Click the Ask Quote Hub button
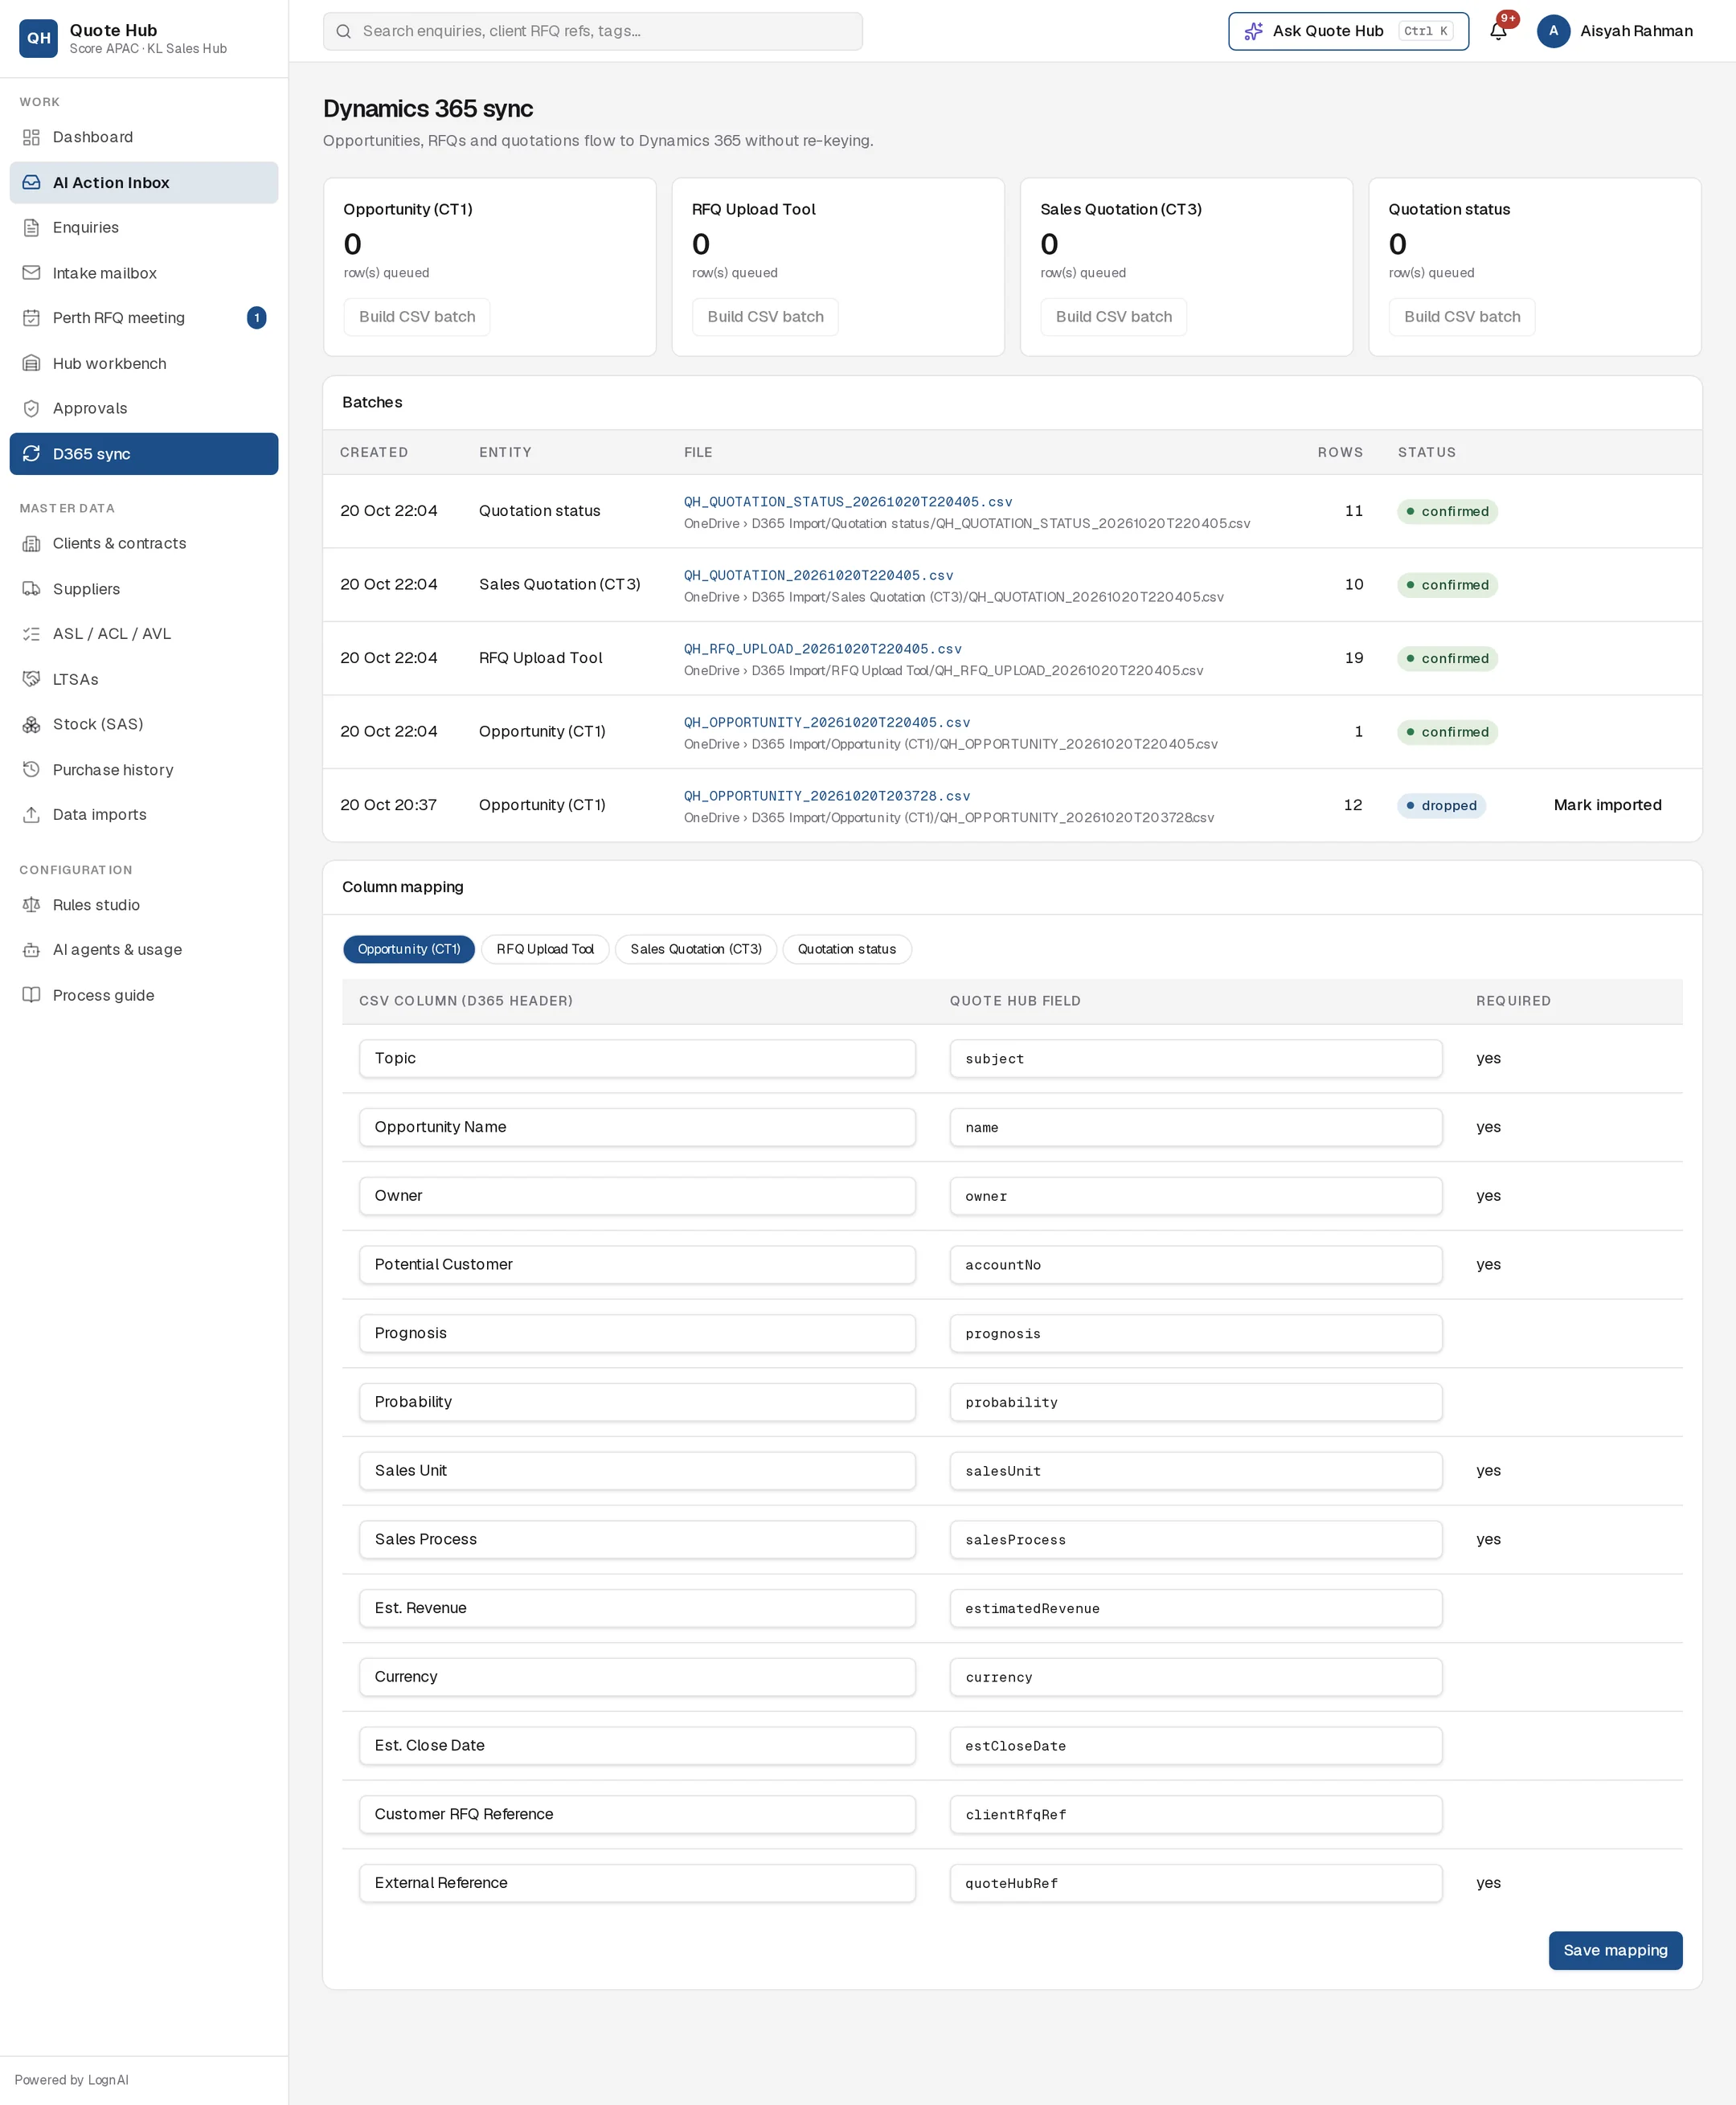This screenshot has height=2105, width=1736. [x=1348, y=31]
